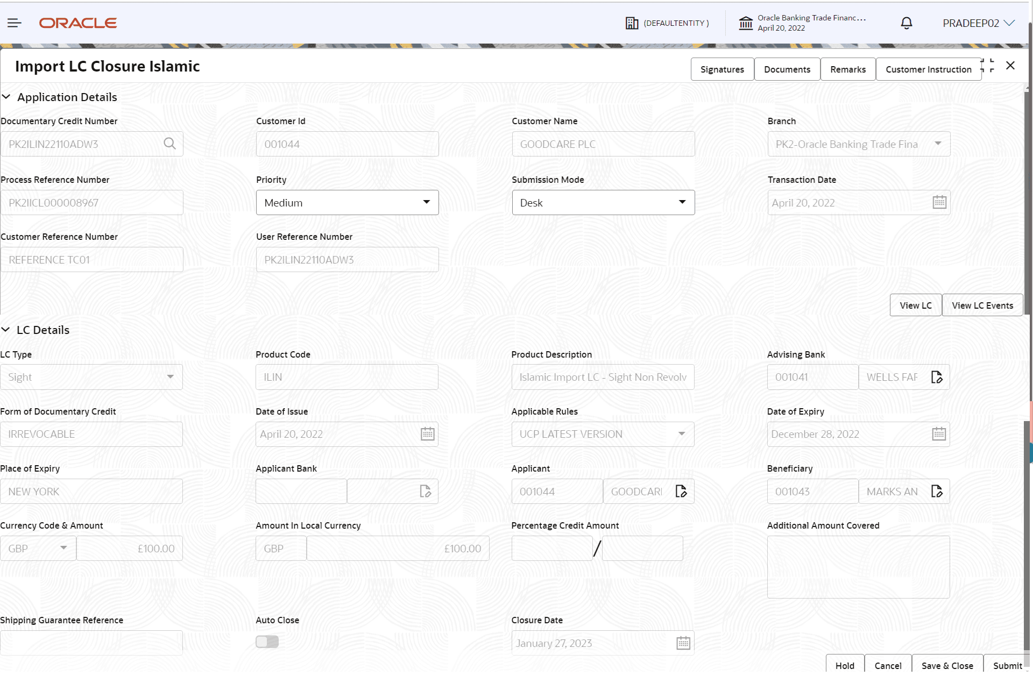
Task: Open Beneficiary details via edit-document icon
Action: pyautogui.click(x=937, y=491)
